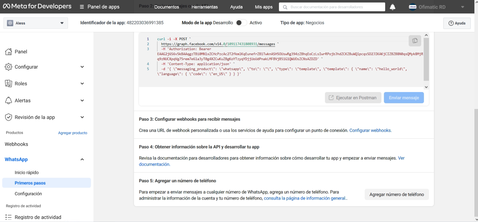Viewport: 478px width, 222px height.
Task: Click the Revisión de la app shield icon
Action: 9,117
